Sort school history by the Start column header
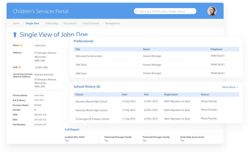 pos(124,94)
